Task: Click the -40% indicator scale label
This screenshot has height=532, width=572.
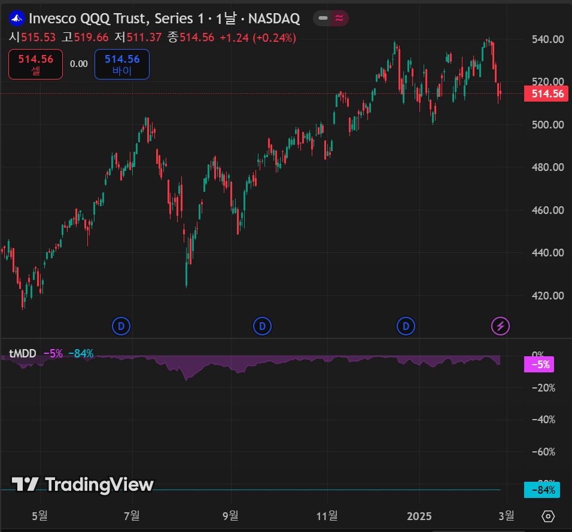Action: (x=543, y=420)
